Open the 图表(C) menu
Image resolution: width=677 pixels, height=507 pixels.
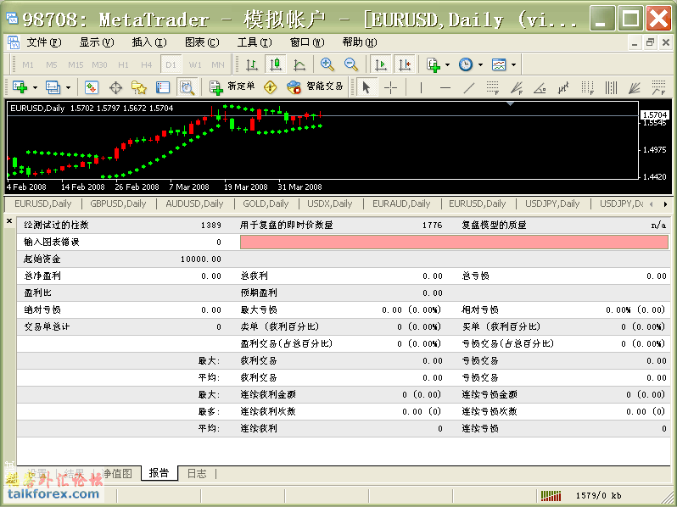[x=202, y=42]
